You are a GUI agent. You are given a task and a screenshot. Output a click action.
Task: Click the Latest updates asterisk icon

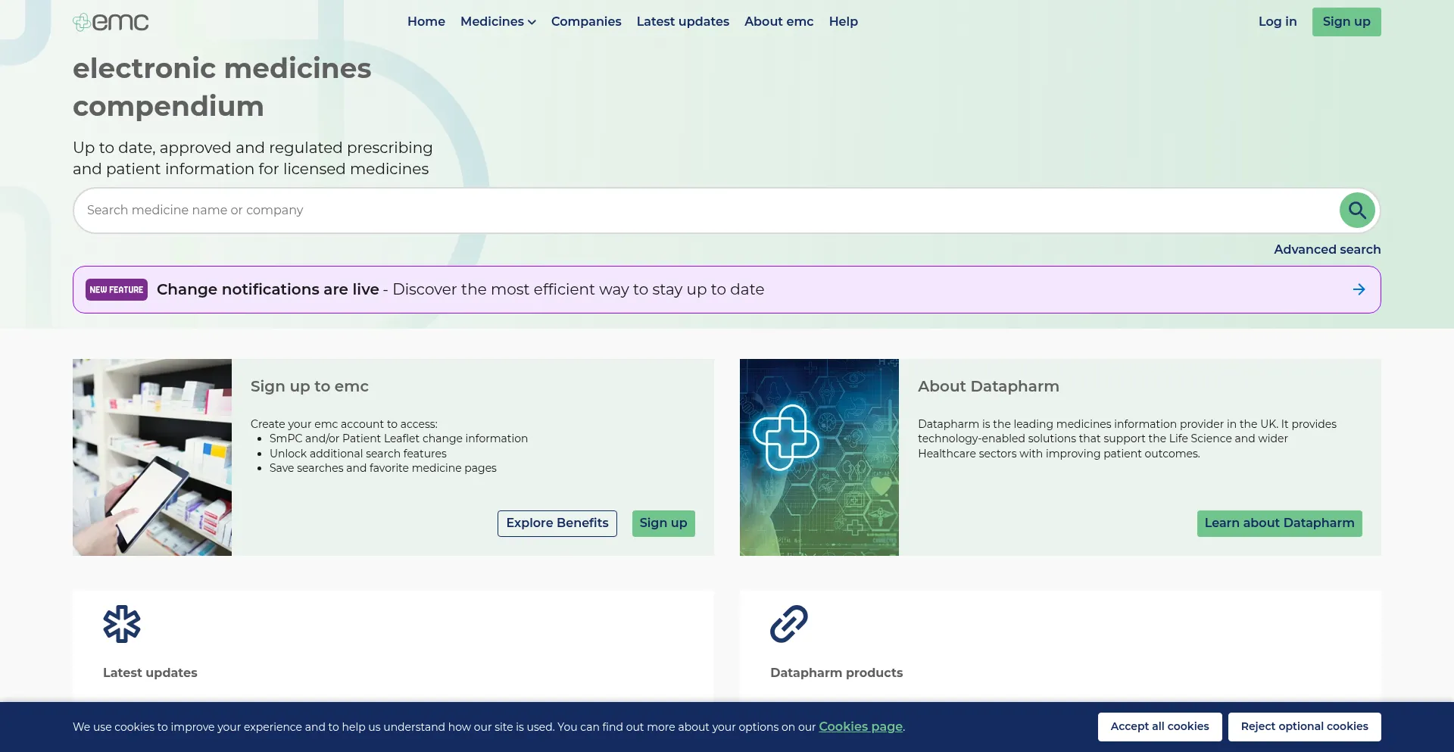pyautogui.click(x=122, y=624)
